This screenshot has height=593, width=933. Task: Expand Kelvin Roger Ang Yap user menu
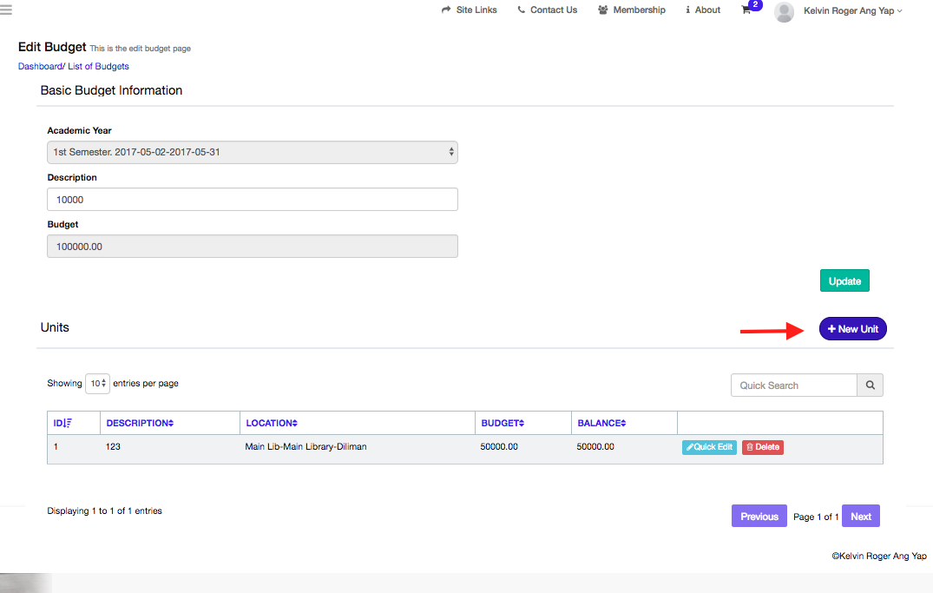point(853,11)
